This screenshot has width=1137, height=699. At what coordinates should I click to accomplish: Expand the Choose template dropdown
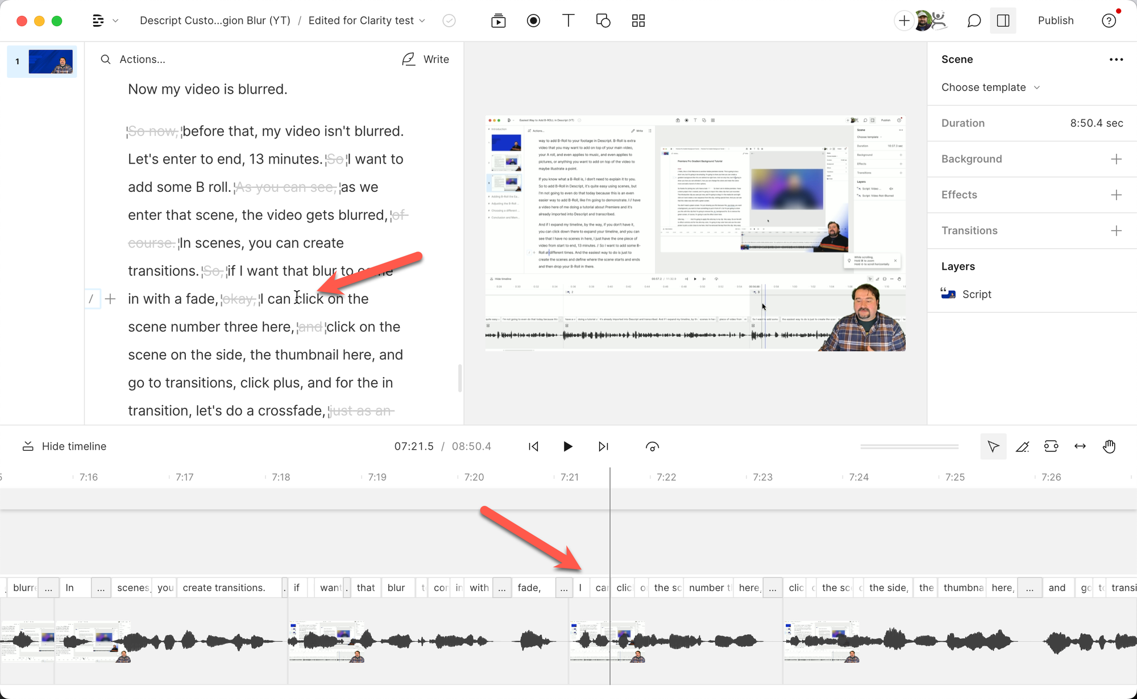[x=990, y=87]
